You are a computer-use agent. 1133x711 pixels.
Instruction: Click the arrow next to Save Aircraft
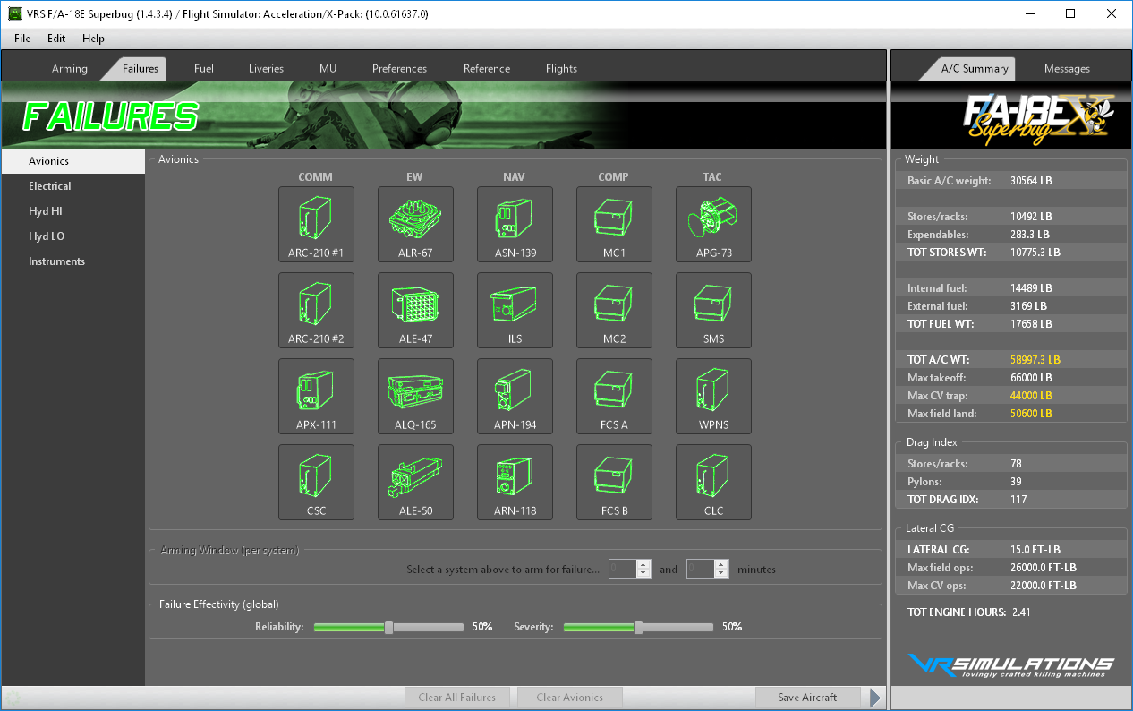coord(875,698)
